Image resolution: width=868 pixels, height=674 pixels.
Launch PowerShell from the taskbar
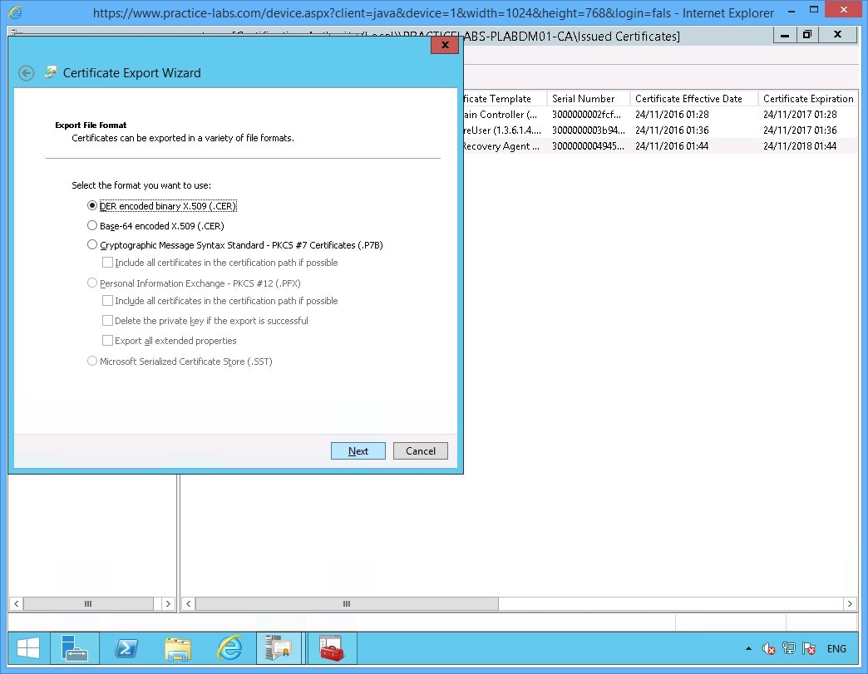tap(126, 648)
